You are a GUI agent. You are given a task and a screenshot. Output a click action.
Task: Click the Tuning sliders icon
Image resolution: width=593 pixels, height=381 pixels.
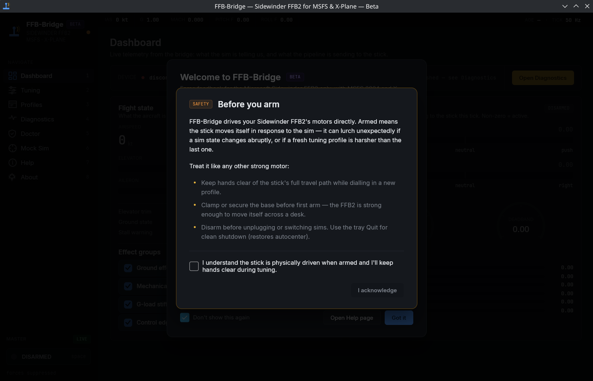[x=13, y=90]
